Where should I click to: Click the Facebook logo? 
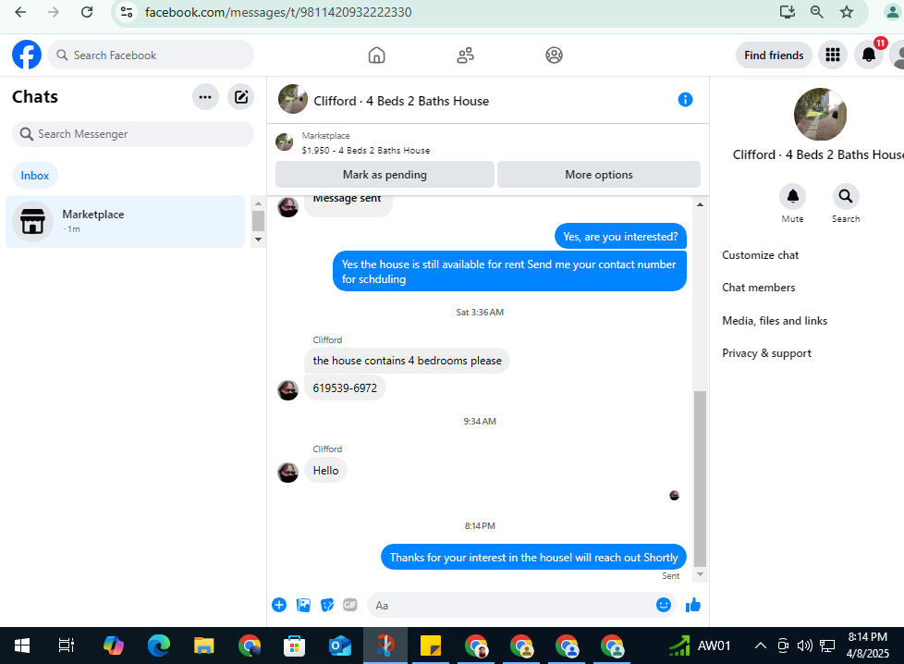tap(27, 55)
